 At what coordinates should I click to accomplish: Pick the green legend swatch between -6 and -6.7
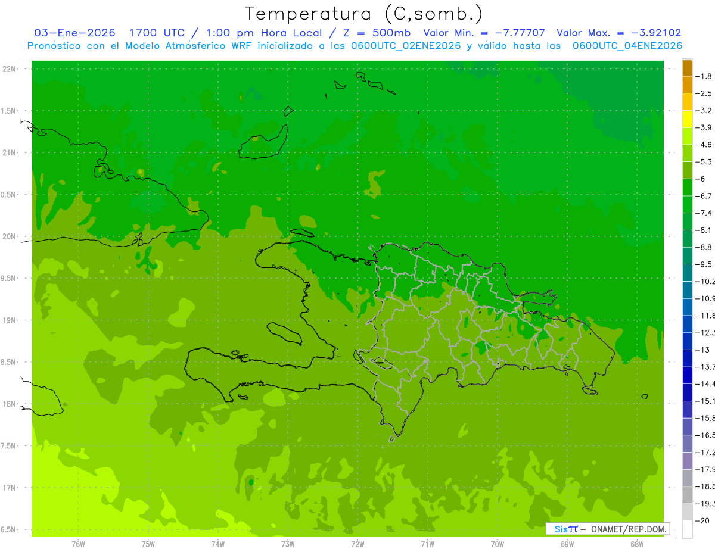click(687, 188)
